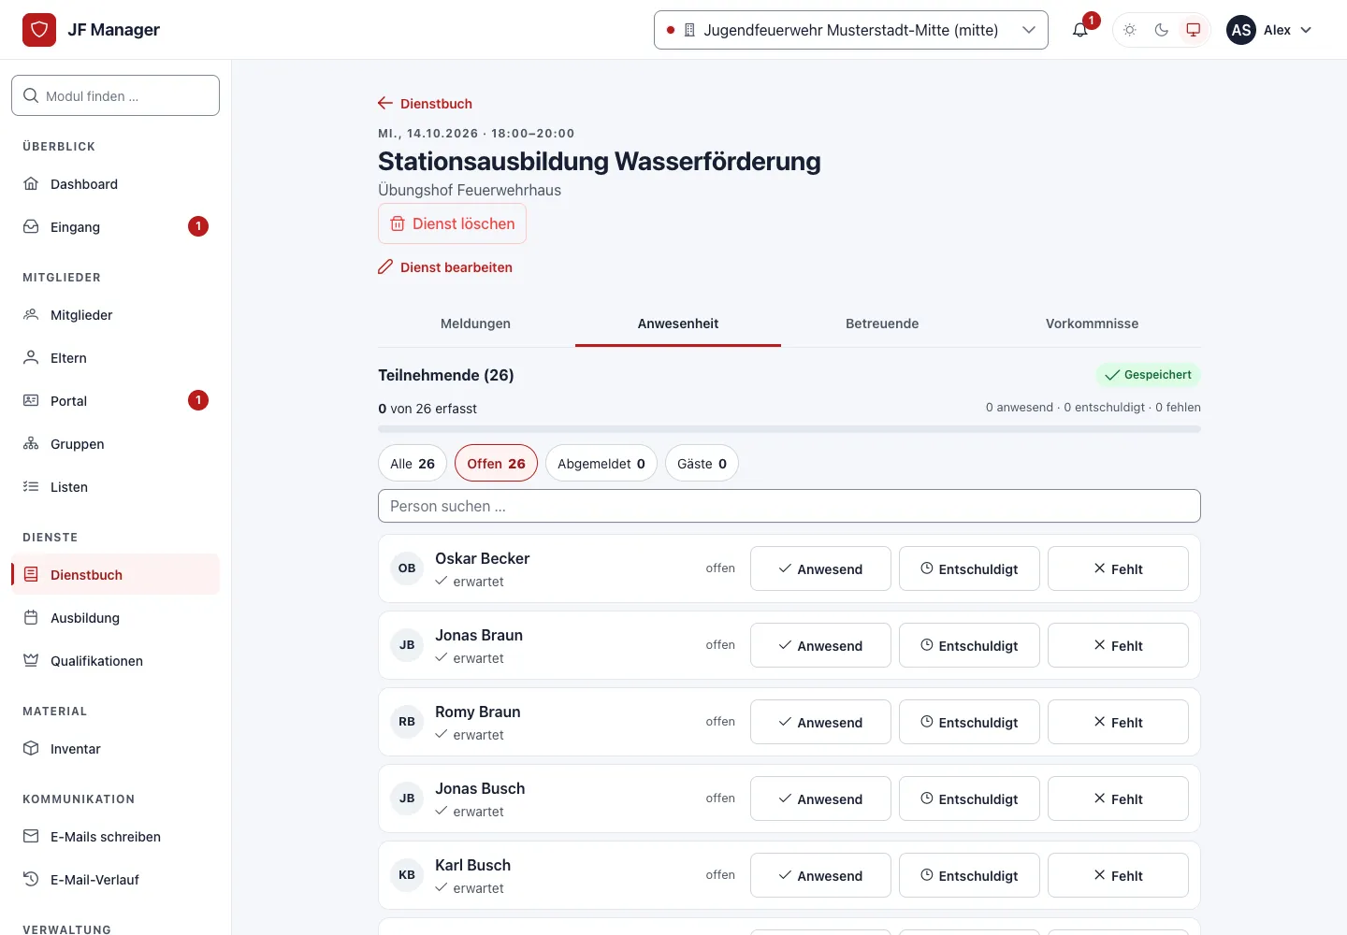Image resolution: width=1347 pixels, height=935 pixels.
Task: Open Portal in the sidebar
Action: tap(116, 401)
